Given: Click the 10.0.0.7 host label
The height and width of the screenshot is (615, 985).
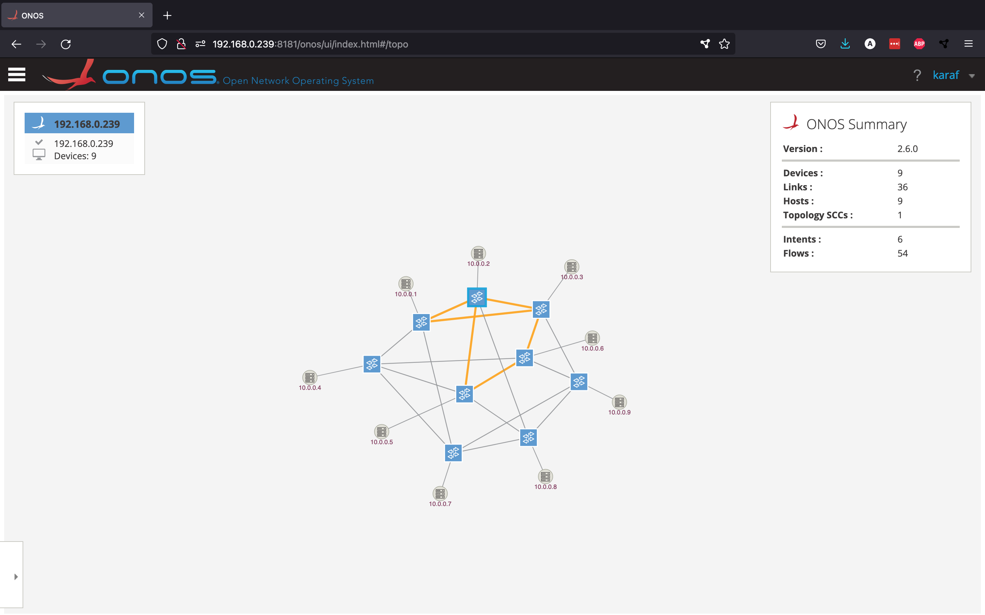Looking at the screenshot, I should pos(440,504).
